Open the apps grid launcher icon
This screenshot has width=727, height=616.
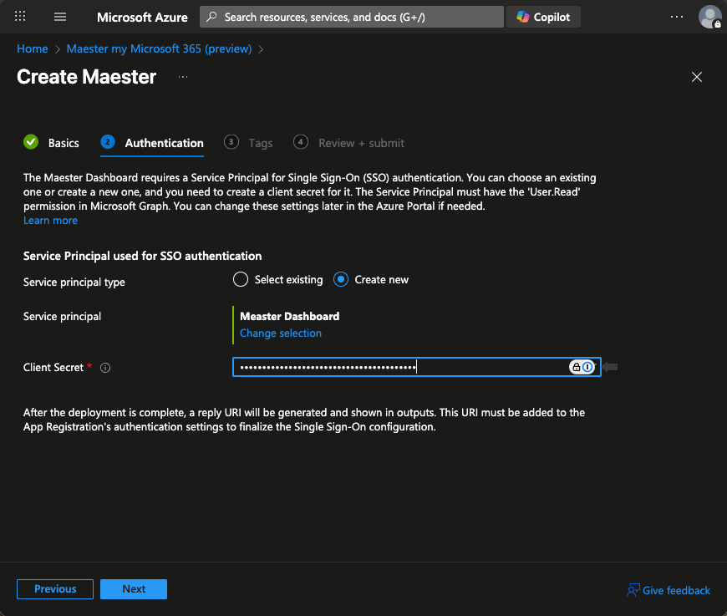click(21, 17)
